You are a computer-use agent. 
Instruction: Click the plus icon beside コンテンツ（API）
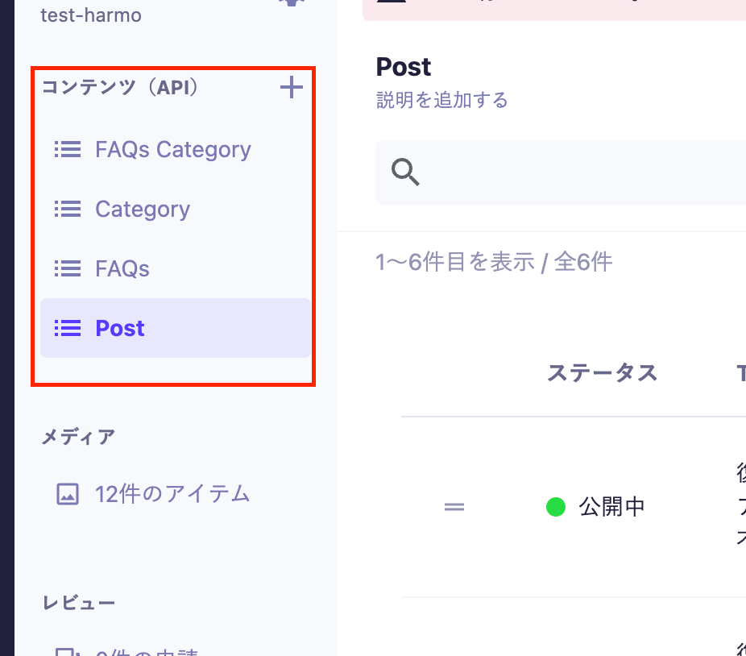click(291, 88)
